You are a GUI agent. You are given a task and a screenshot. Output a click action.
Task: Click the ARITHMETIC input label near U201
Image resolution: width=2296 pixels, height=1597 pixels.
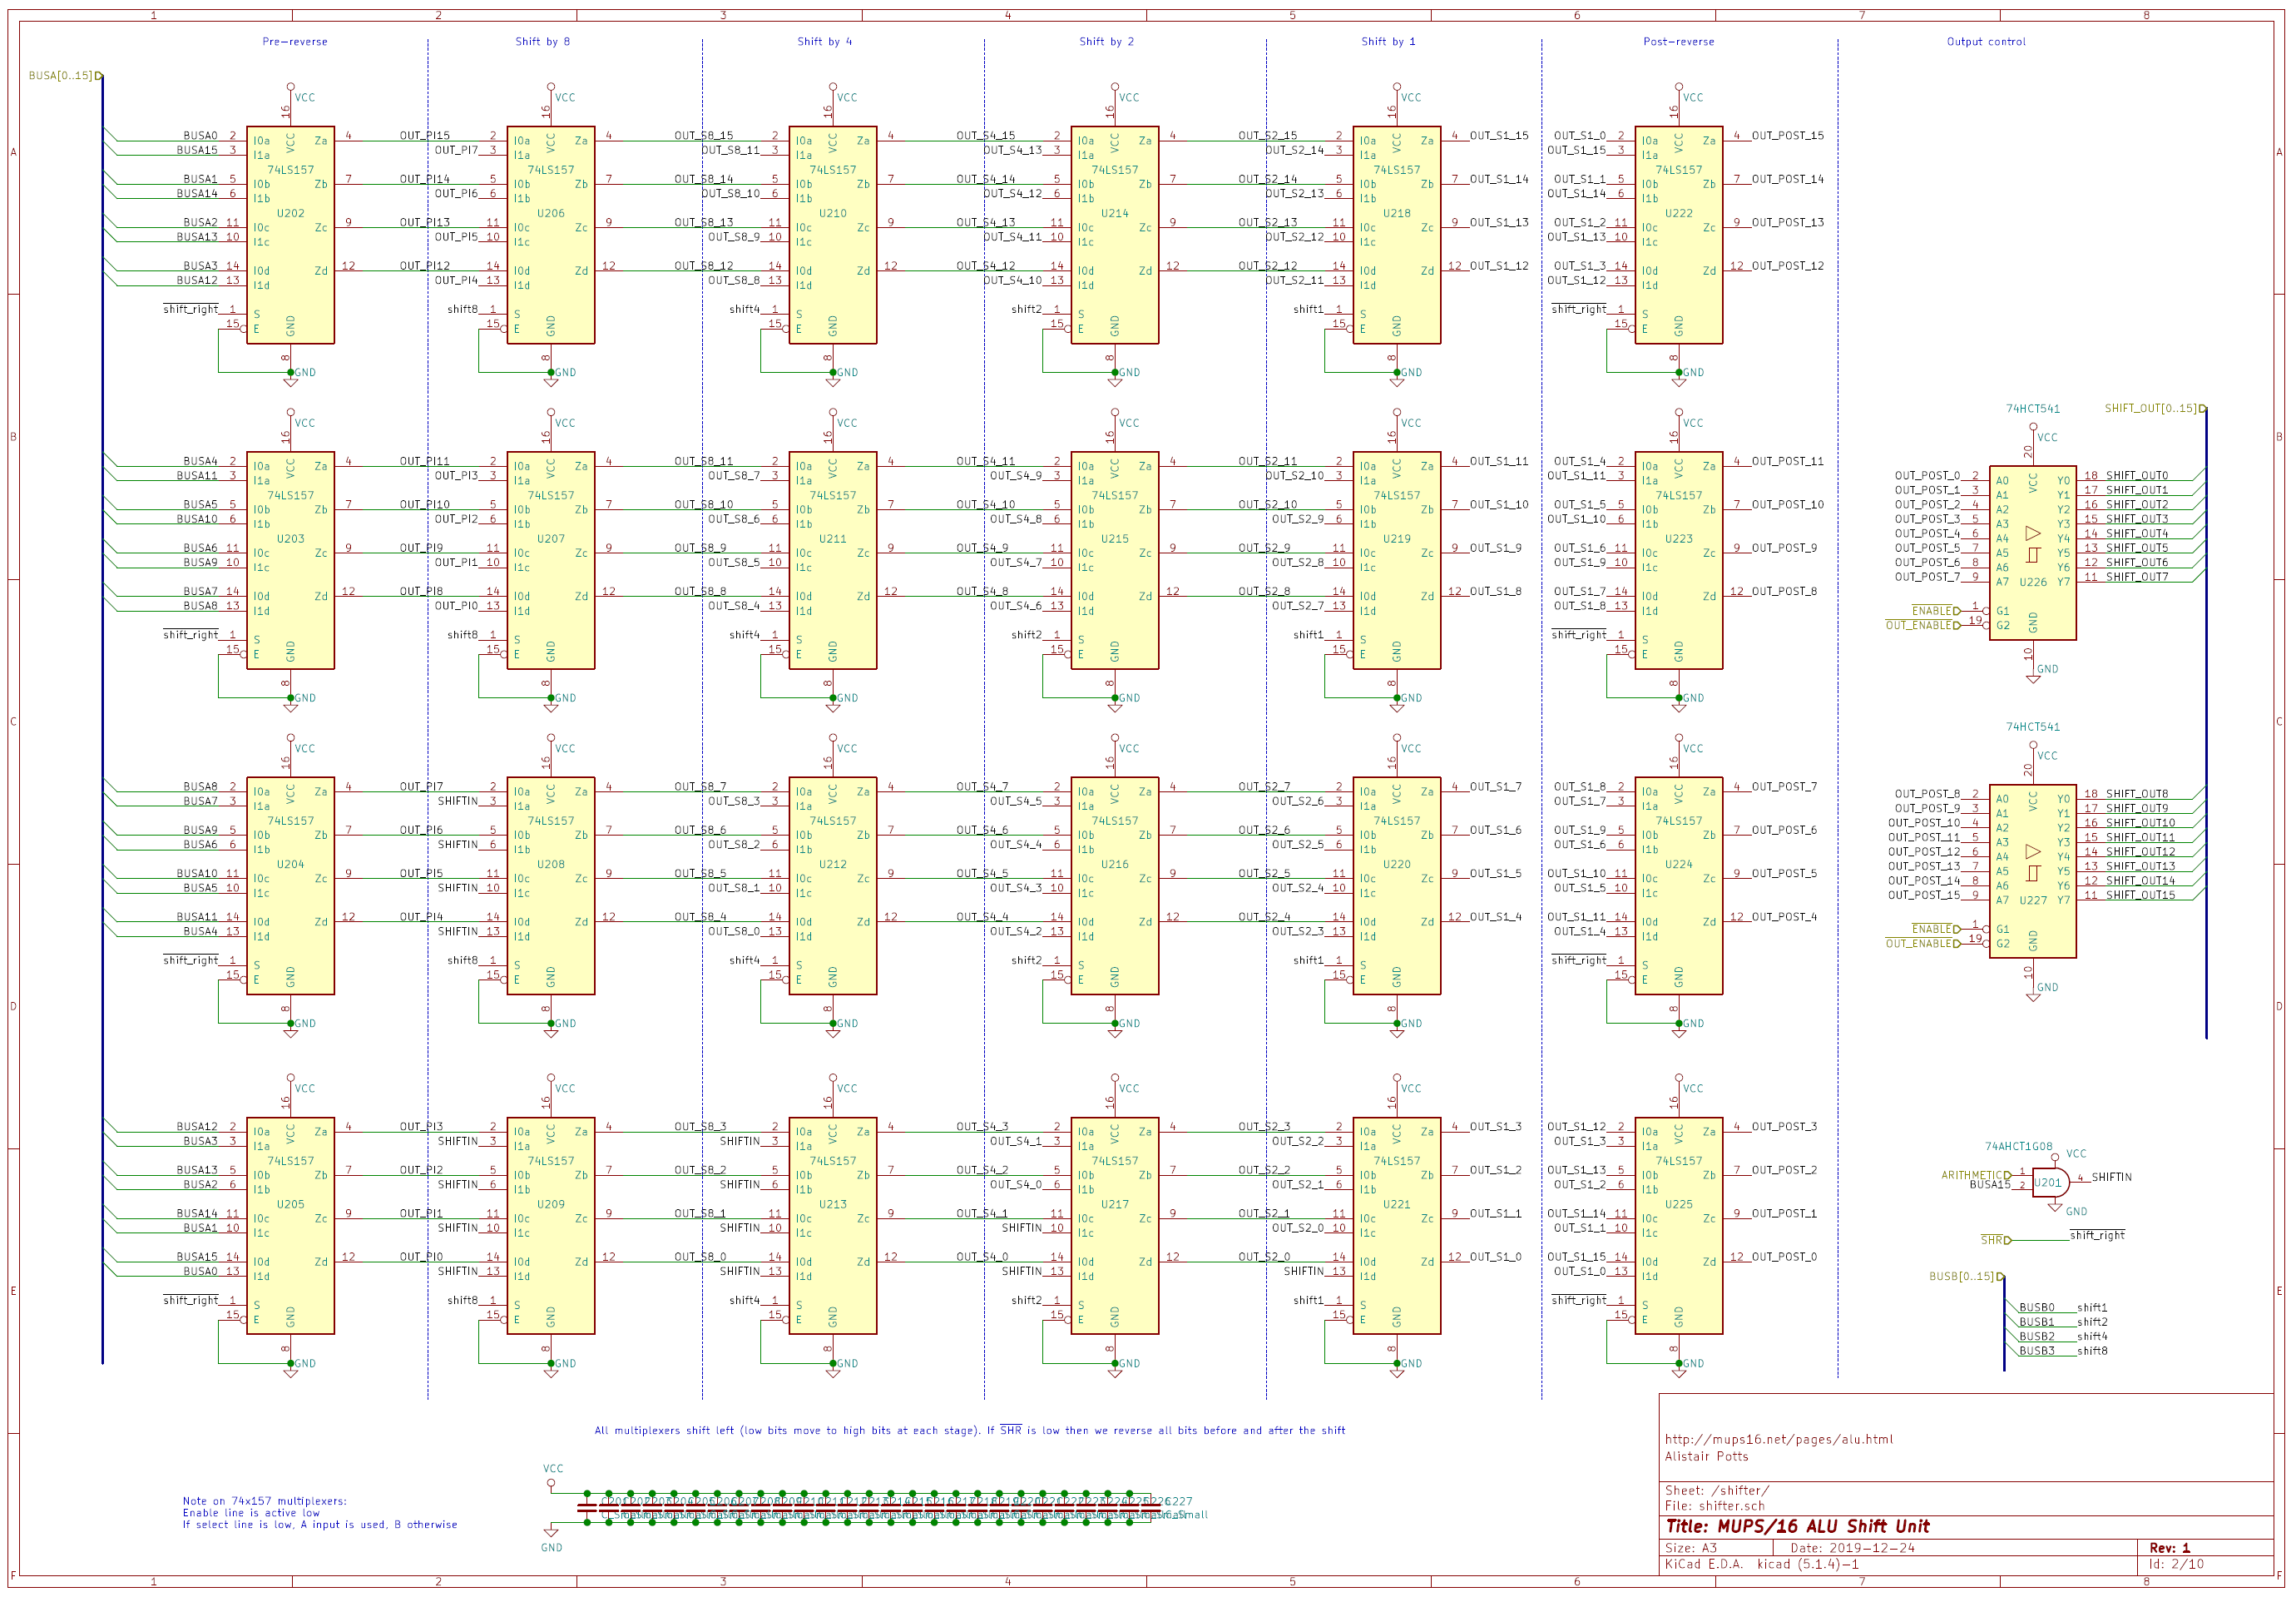[1976, 1176]
